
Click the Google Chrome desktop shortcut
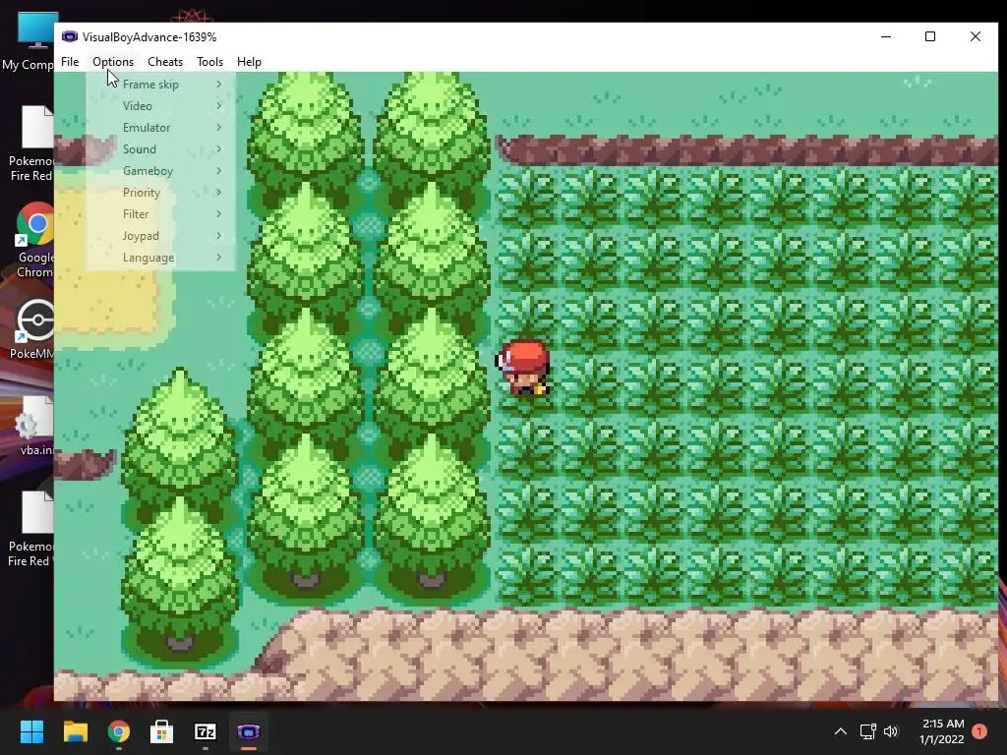tap(34, 241)
